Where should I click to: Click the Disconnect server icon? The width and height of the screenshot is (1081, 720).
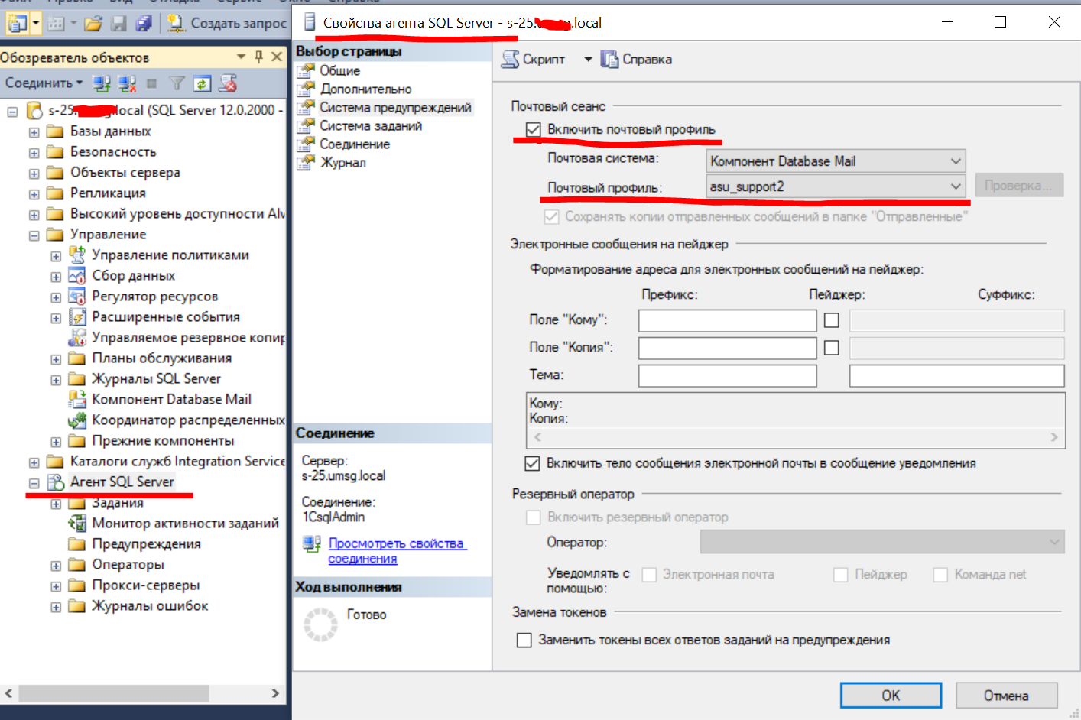(127, 83)
